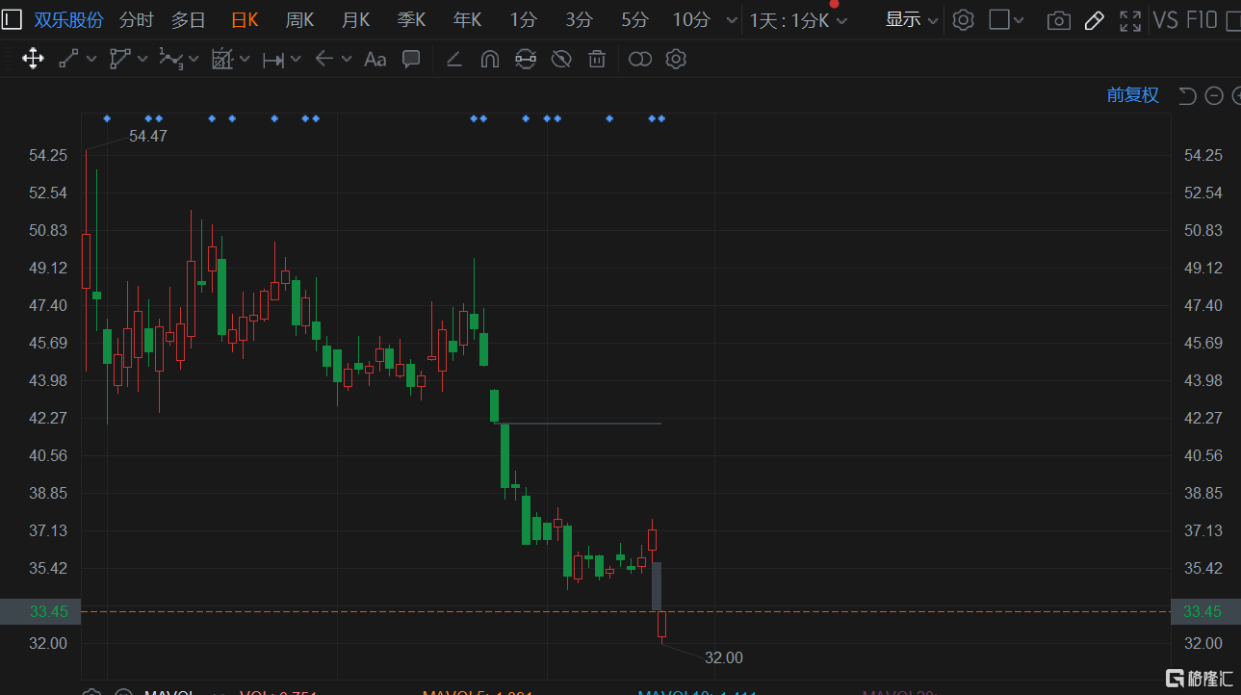Expand wave tool options arrow
Screen dimensions: 1241x695
pyautogui.click(x=194, y=60)
